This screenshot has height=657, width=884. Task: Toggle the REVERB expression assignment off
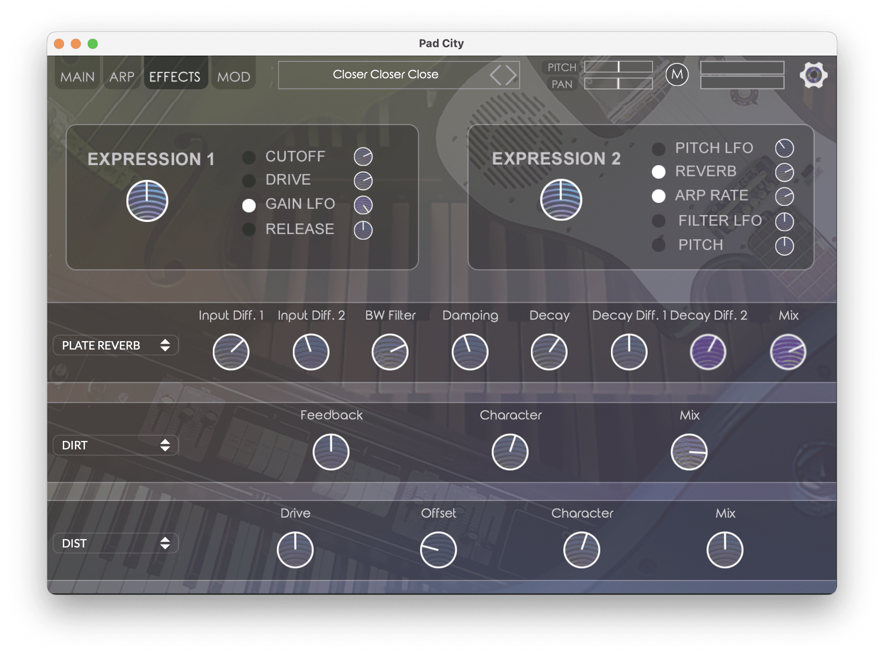coord(659,172)
